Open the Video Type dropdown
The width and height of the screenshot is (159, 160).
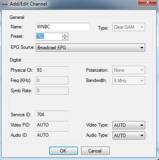click(129, 125)
